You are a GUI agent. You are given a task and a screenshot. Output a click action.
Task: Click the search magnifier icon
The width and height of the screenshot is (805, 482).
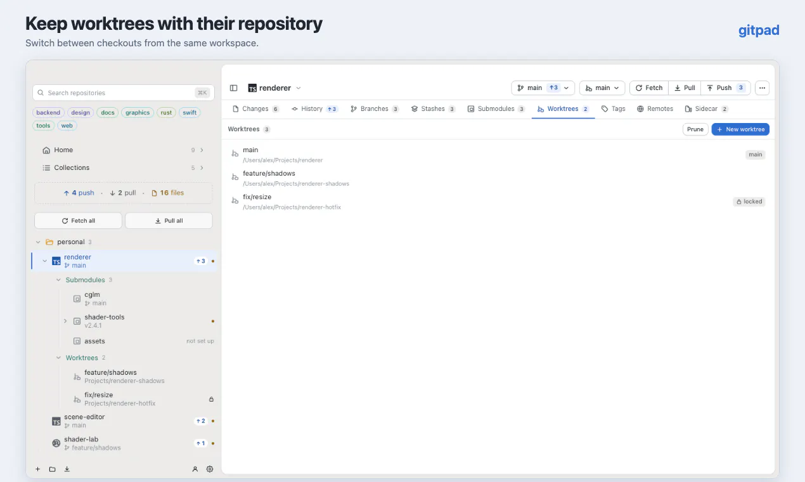click(x=41, y=93)
